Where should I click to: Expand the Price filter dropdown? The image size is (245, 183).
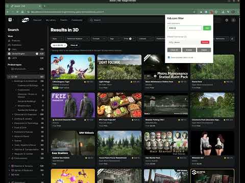pyautogui.click(x=129, y=39)
